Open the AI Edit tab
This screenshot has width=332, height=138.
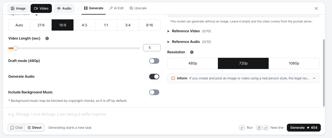click(116, 8)
